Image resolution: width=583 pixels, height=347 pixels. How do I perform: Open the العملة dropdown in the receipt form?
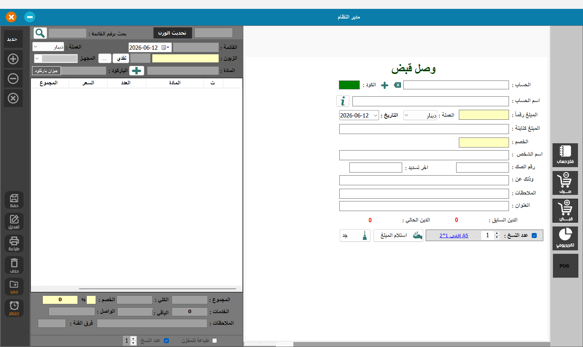(x=406, y=115)
